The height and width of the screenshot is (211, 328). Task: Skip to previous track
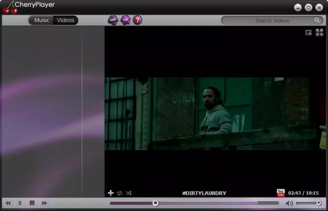tap(8, 203)
